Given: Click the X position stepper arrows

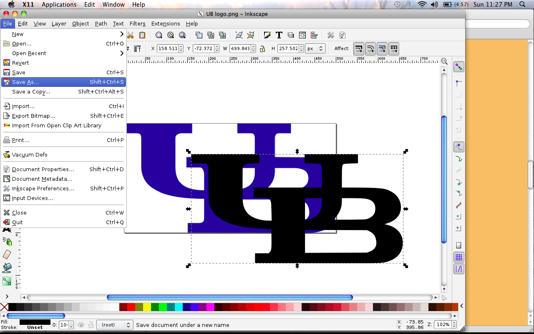Looking at the screenshot, I should (x=181, y=48).
